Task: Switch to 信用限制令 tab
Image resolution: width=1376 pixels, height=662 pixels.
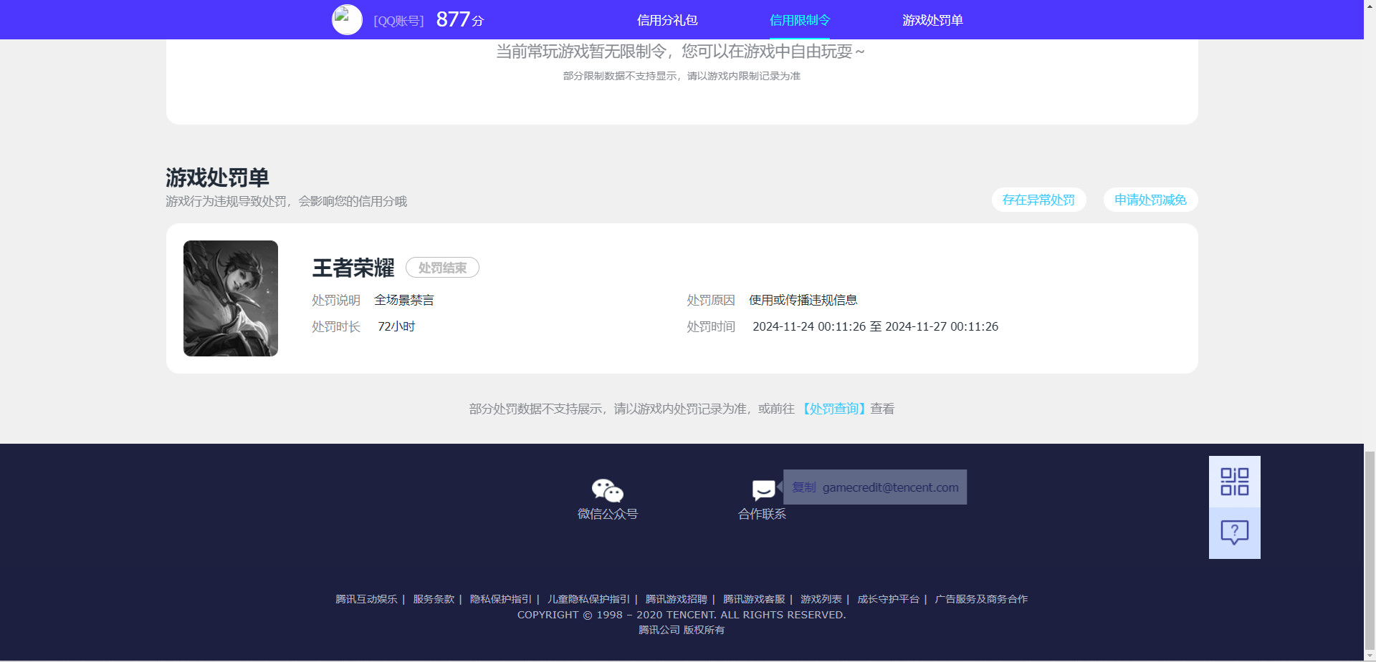Action: click(x=800, y=20)
